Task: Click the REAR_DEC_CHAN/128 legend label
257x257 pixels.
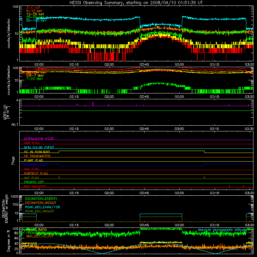Action: point(42,207)
